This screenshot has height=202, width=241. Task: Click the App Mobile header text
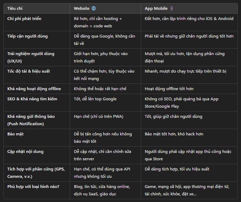point(156,8)
